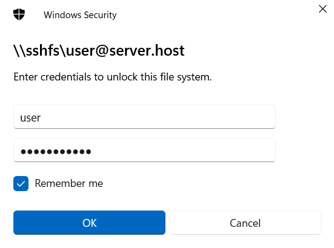Focus the masked password field
Image resolution: width=334 pixels, height=248 pixels.
[144, 150]
